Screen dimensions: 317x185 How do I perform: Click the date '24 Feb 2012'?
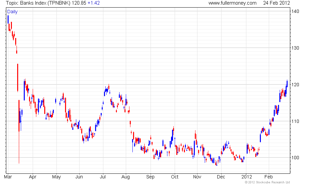[x=276, y=3]
